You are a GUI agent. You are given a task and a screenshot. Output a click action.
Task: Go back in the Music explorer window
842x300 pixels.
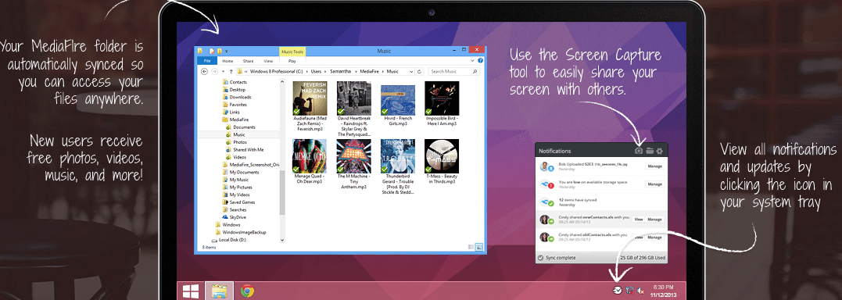click(x=205, y=71)
